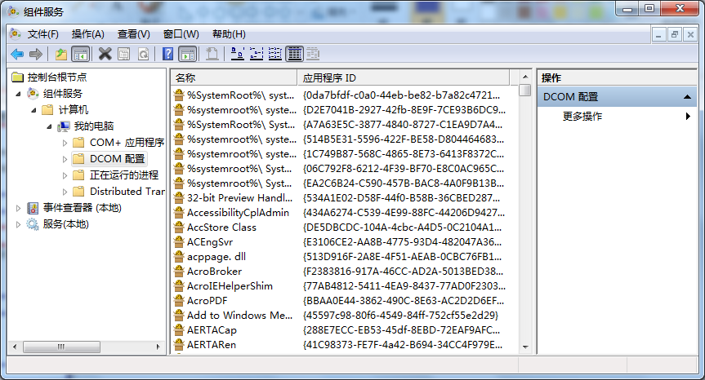Click the status view toolbar icon

[313, 55]
